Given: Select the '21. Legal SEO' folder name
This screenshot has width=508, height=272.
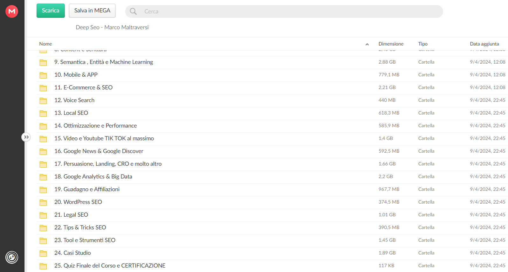Looking at the screenshot, I should pos(71,215).
